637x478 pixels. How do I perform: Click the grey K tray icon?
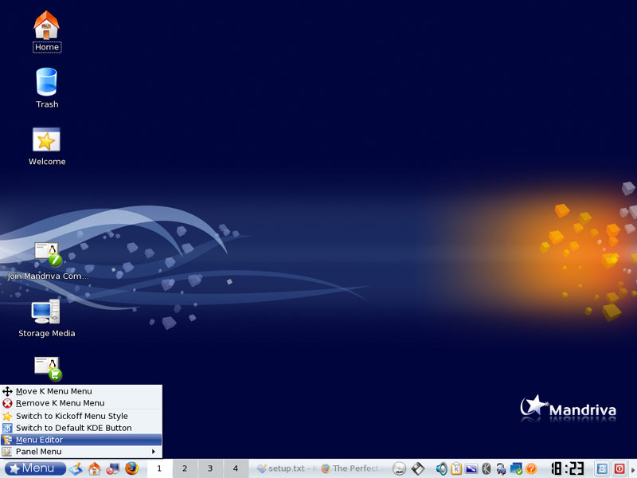487,468
